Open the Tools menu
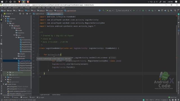 click(x=48, y=8)
